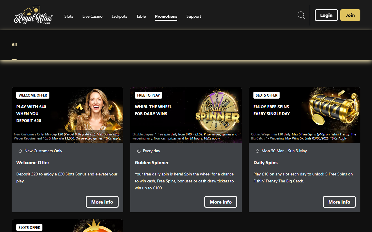Click the 'Deposit £20 to enjoy' description
Viewport: 372px width, 232px height.
[x=67, y=177]
